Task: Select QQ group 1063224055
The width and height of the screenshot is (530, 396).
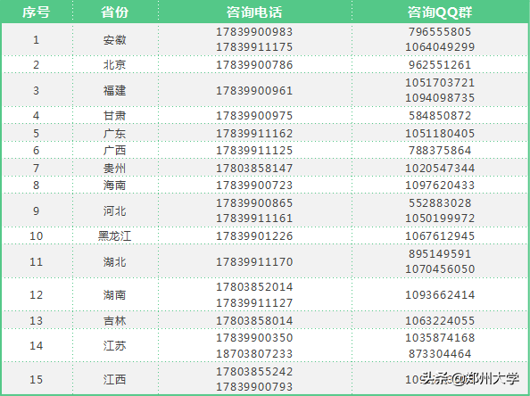Action: click(x=440, y=321)
